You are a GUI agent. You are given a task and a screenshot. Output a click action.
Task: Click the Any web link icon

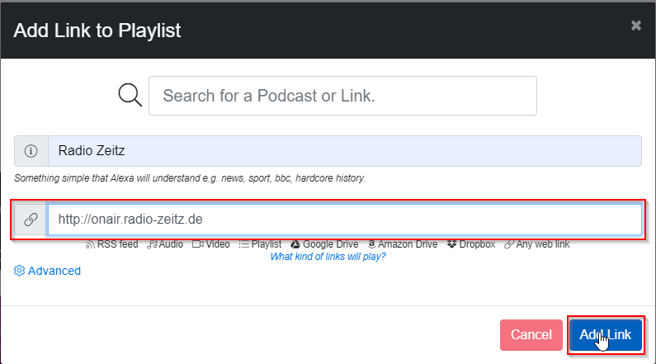coord(509,244)
